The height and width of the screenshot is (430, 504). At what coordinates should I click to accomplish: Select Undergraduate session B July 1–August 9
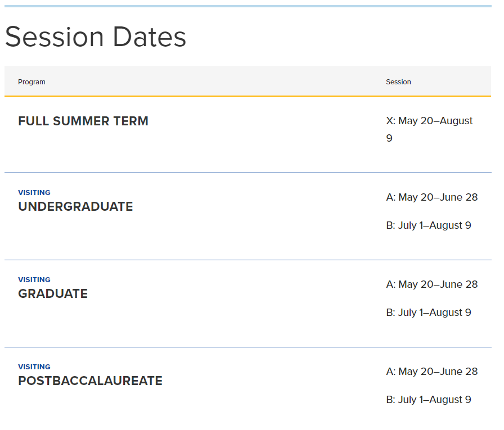429,225
